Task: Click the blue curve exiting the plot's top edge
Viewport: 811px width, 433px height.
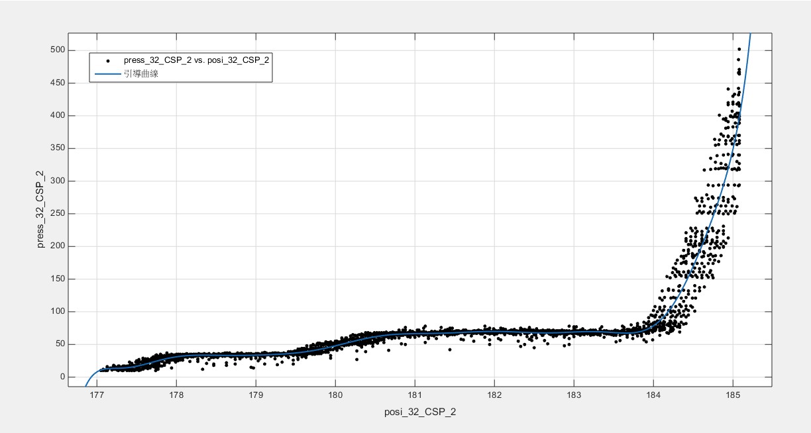Action: [x=750, y=35]
